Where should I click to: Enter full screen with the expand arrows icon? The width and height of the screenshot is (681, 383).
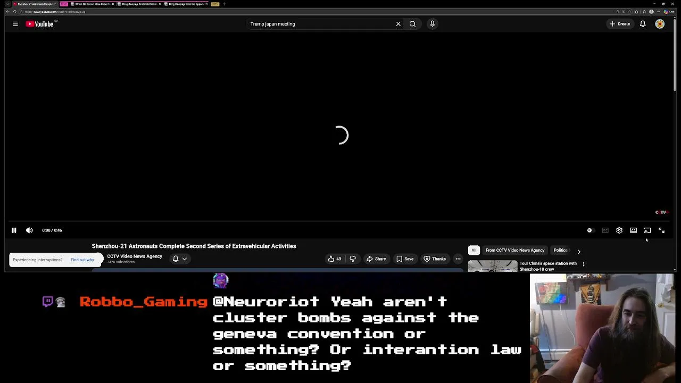coord(661,230)
